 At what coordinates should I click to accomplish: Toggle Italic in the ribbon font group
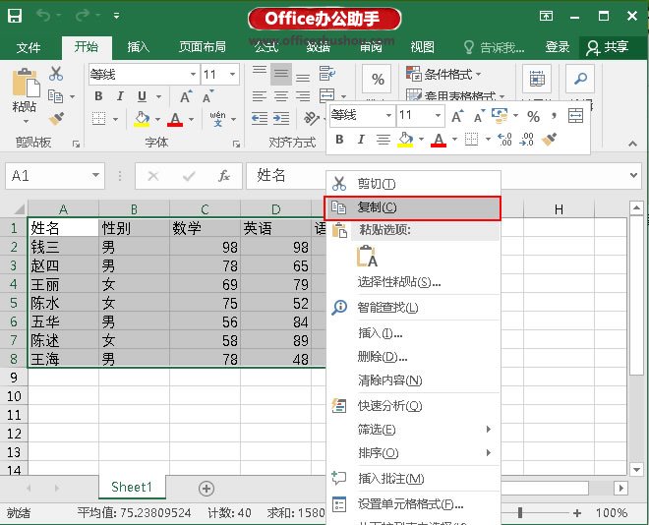(x=120, y=96)
